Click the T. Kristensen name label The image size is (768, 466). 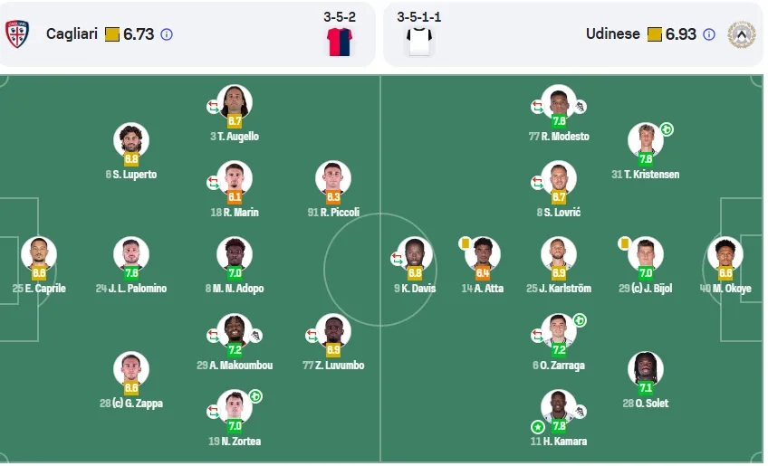(x=645, y=175)
